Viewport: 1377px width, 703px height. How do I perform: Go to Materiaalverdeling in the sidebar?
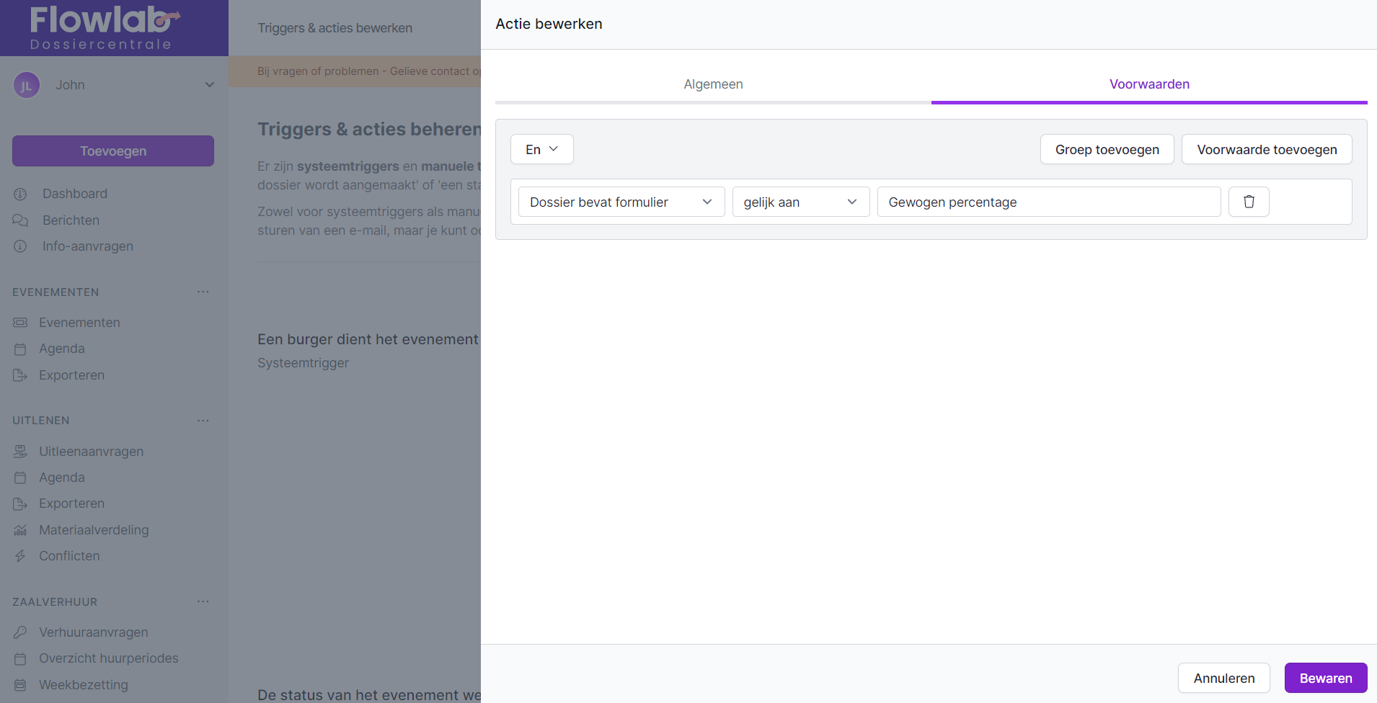point(94,530)
